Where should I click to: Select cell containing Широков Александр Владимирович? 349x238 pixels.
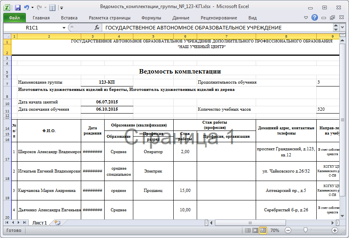[49, 152]
